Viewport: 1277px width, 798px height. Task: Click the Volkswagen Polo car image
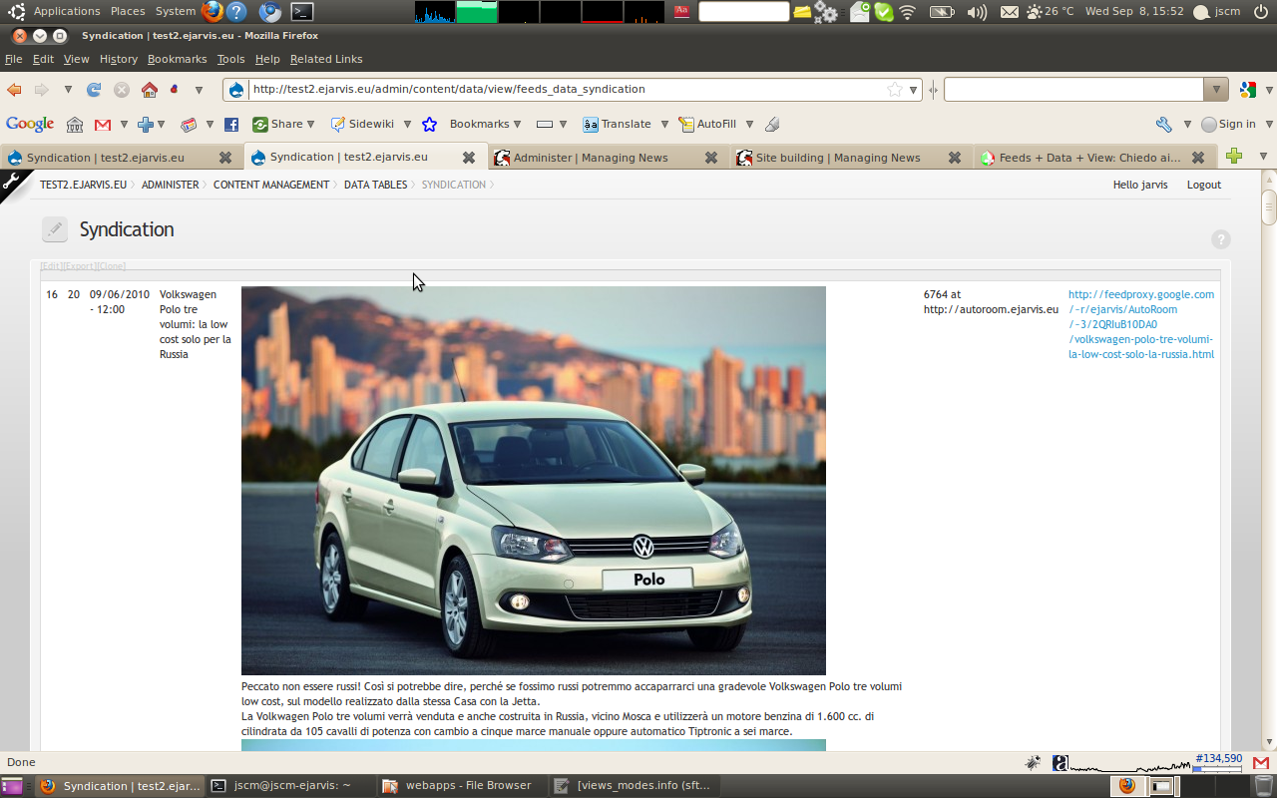pos(534,481)
